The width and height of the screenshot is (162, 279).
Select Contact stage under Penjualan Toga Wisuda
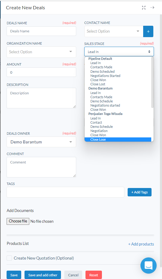pos(96,122)
